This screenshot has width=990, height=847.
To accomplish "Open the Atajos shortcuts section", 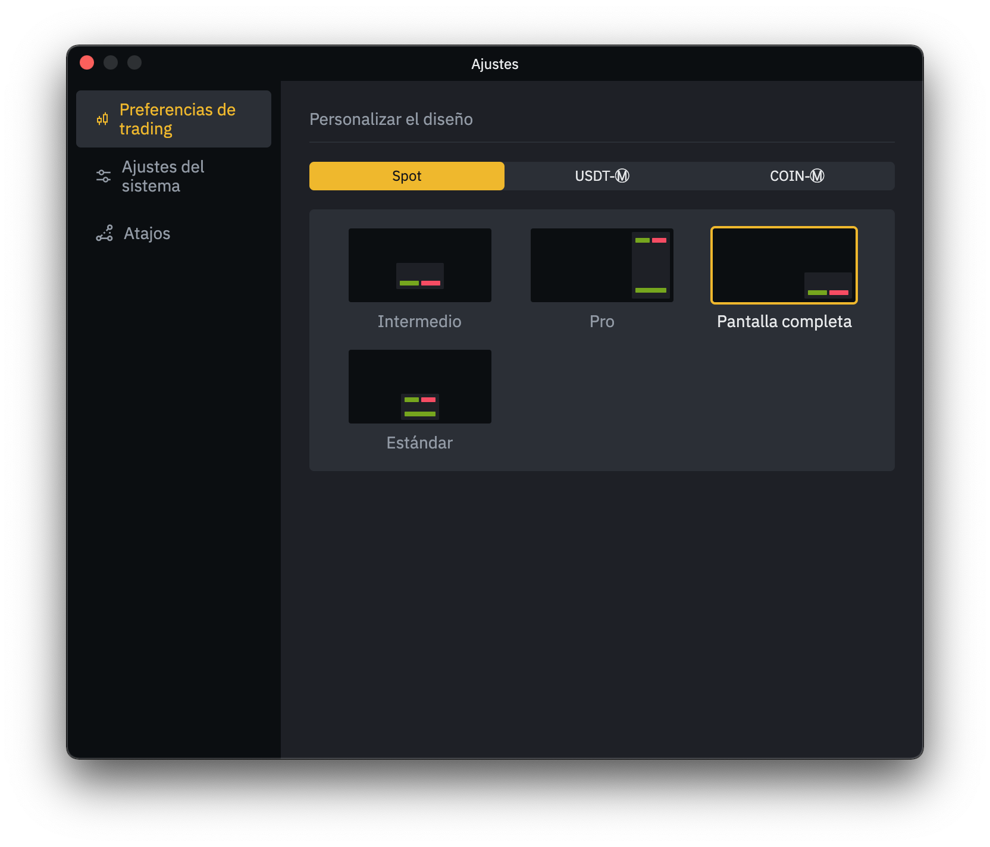I will point(174,233).
